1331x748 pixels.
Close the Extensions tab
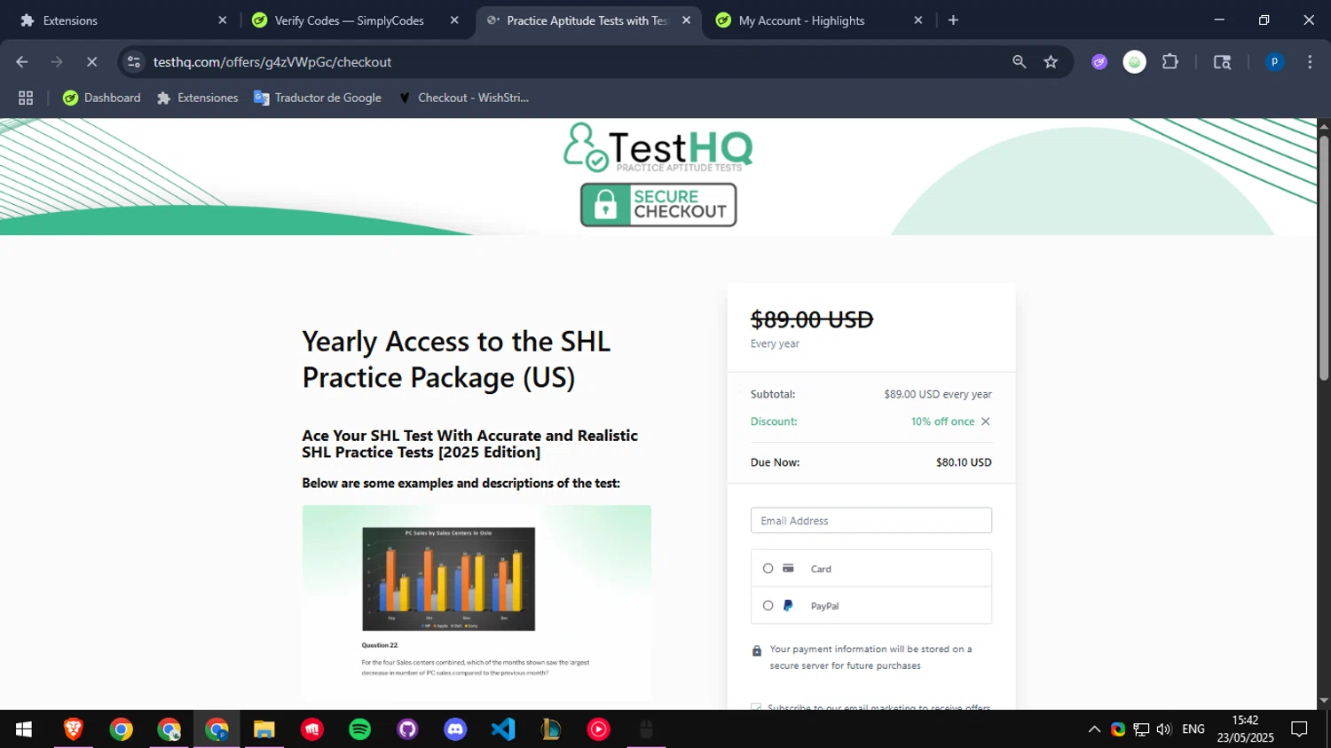coord(223,20)
